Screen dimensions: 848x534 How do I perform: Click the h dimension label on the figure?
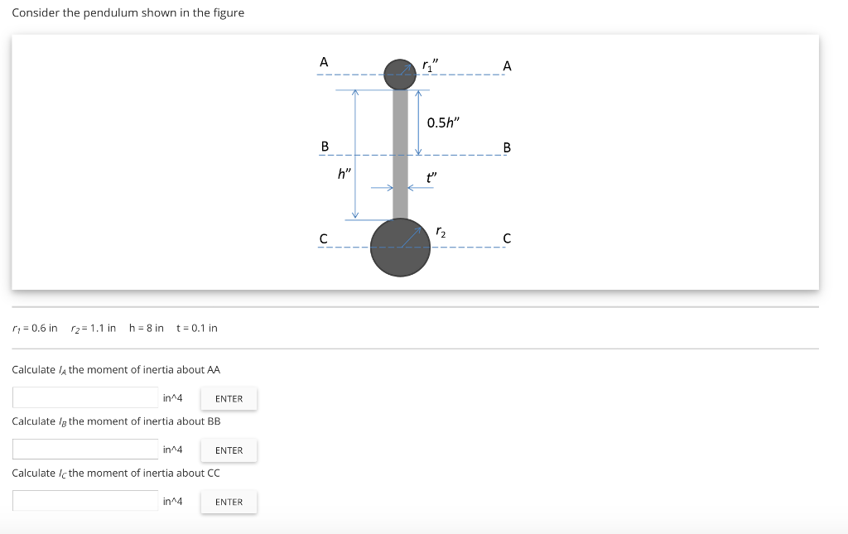point(343,173)
